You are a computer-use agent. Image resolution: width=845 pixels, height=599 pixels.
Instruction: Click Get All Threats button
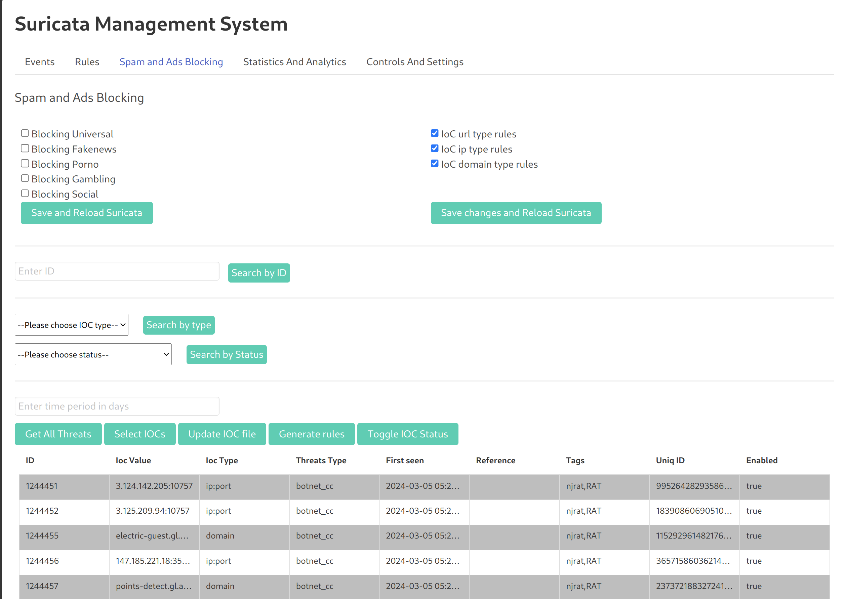[x=58, y=434]
